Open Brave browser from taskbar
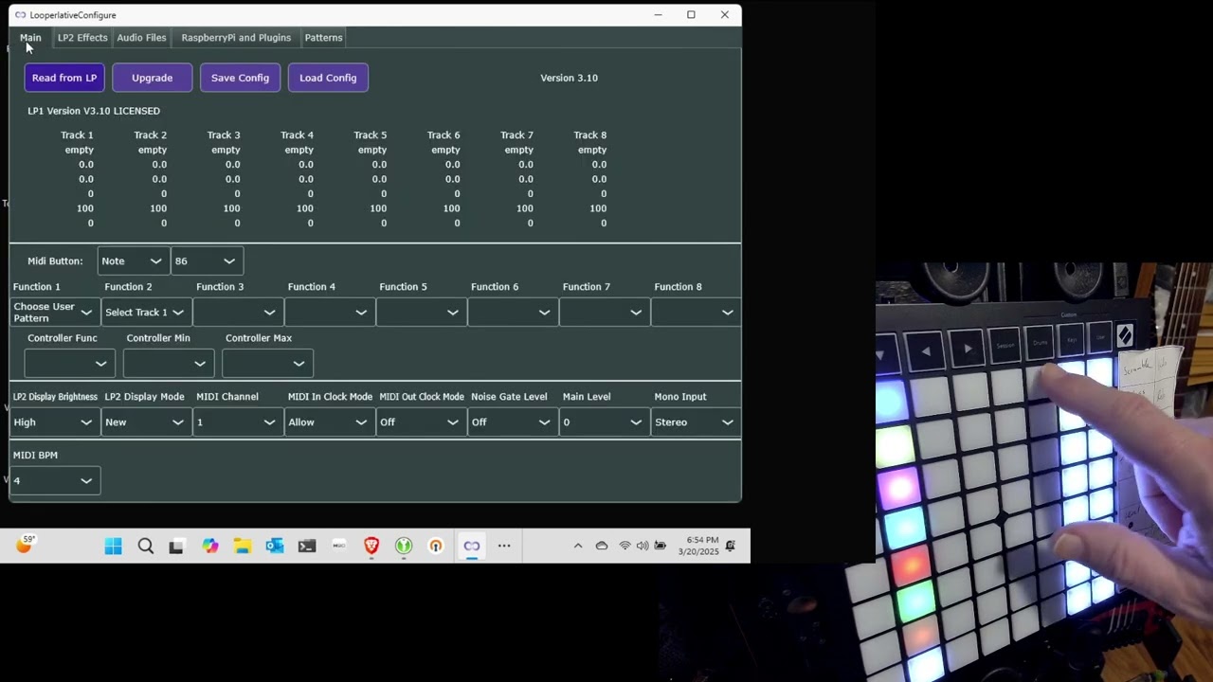The height and width of the screenshot is (682, 1213). point(371,546)
